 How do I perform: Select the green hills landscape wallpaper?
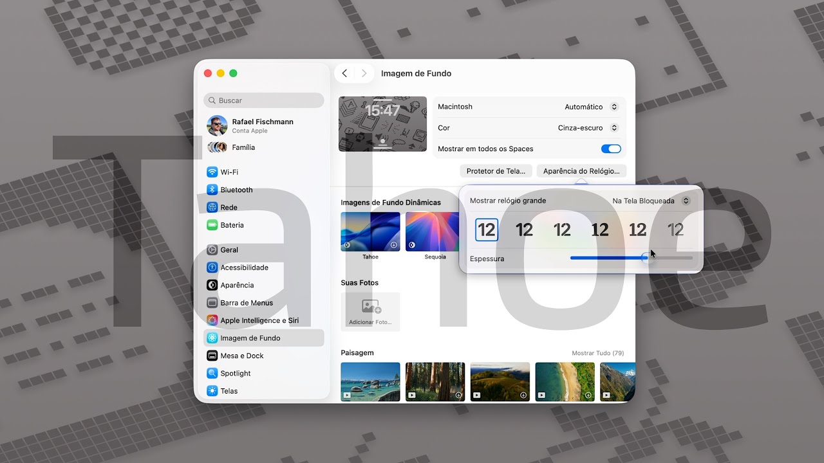tap(500, 381)
